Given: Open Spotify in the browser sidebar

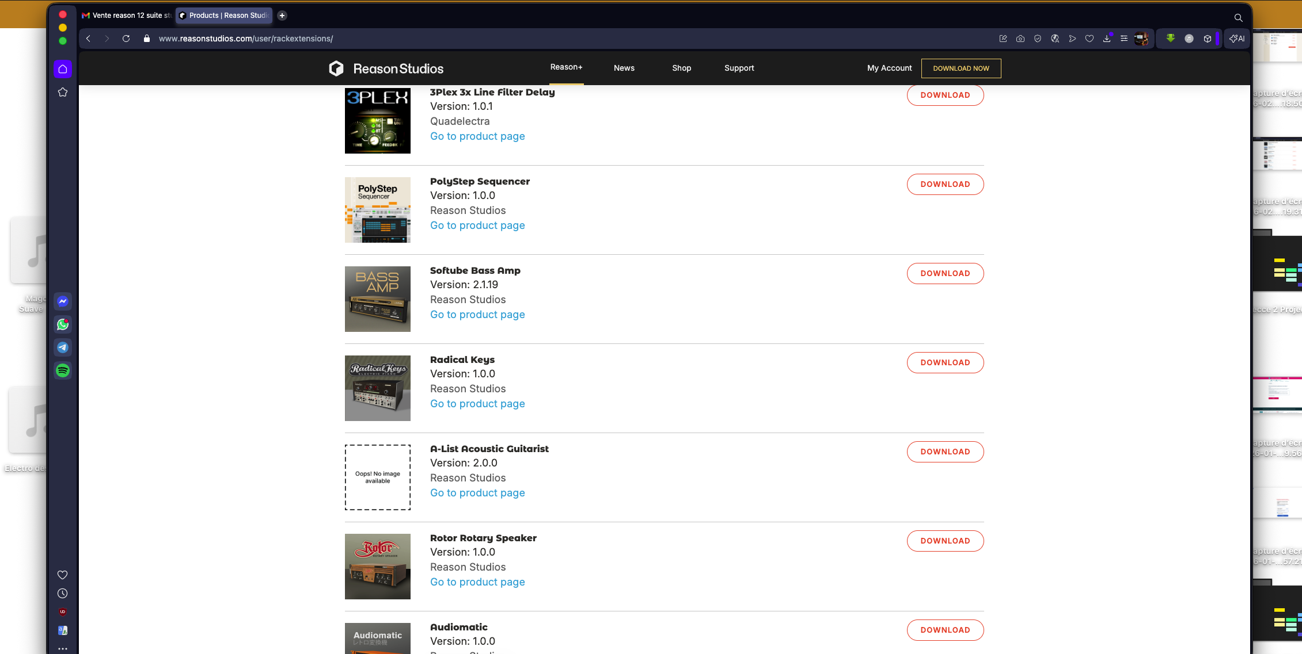Looking at the screenshot, I should click(63, 370).
